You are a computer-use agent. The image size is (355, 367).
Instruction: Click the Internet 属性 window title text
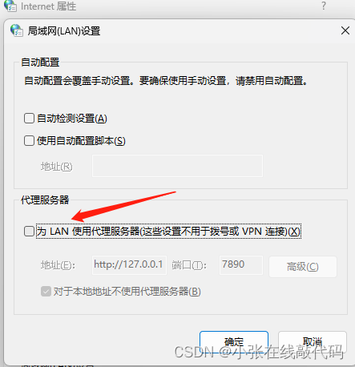(x=48, y=6)
